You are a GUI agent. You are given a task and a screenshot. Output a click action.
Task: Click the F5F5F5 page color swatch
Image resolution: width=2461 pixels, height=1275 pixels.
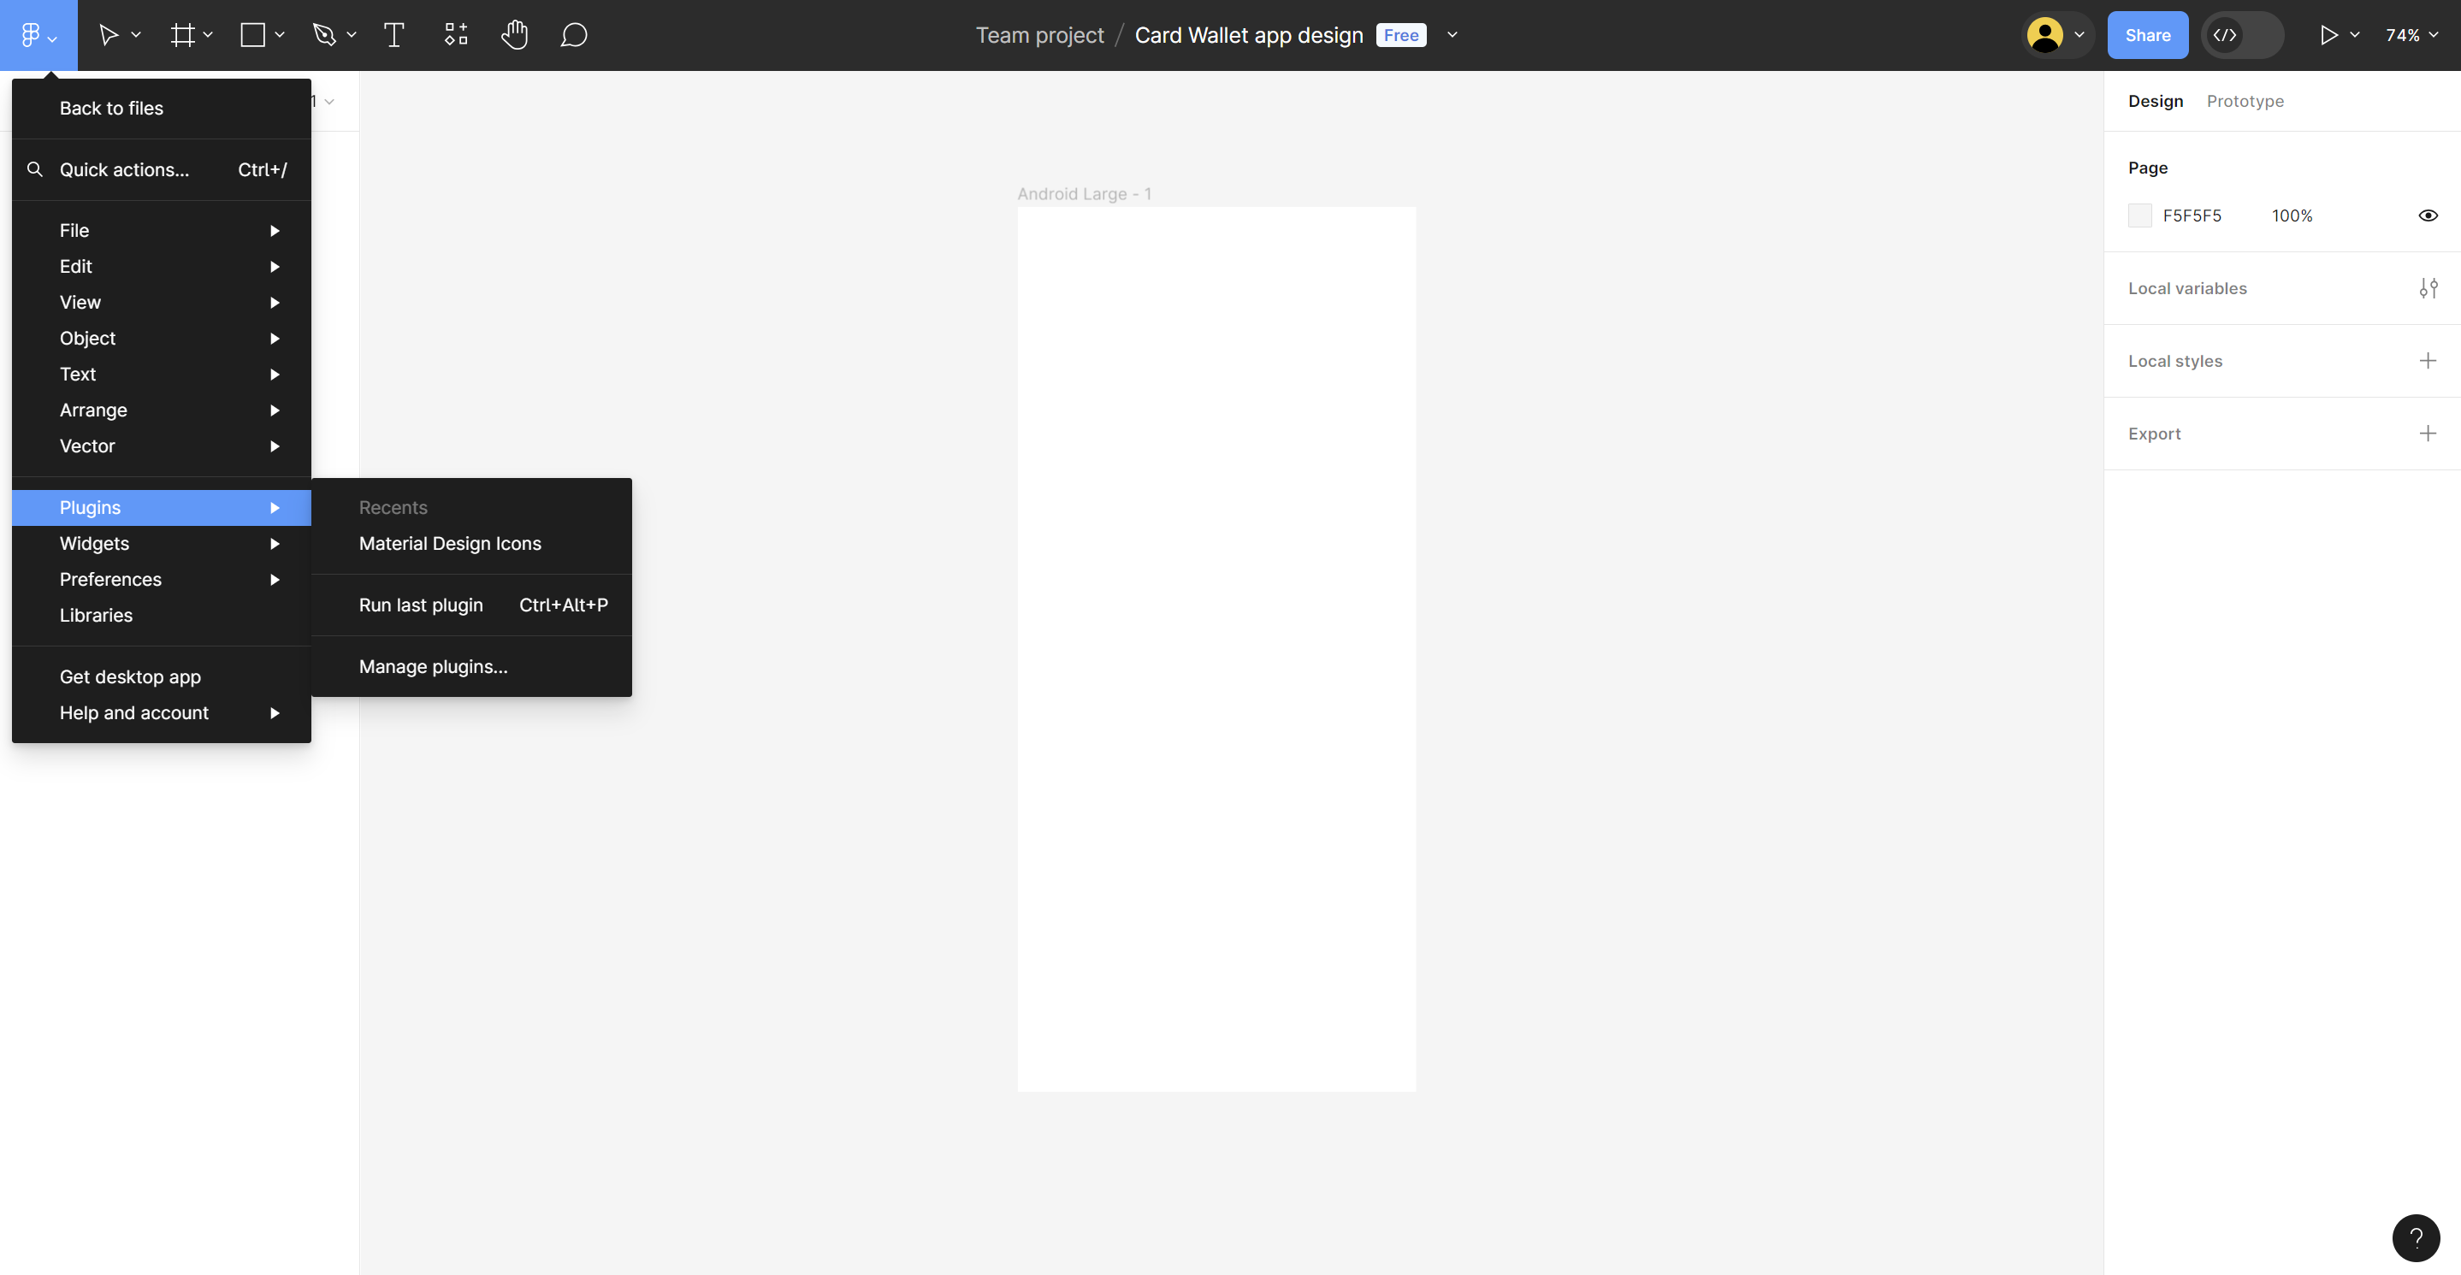(2139, 215)
